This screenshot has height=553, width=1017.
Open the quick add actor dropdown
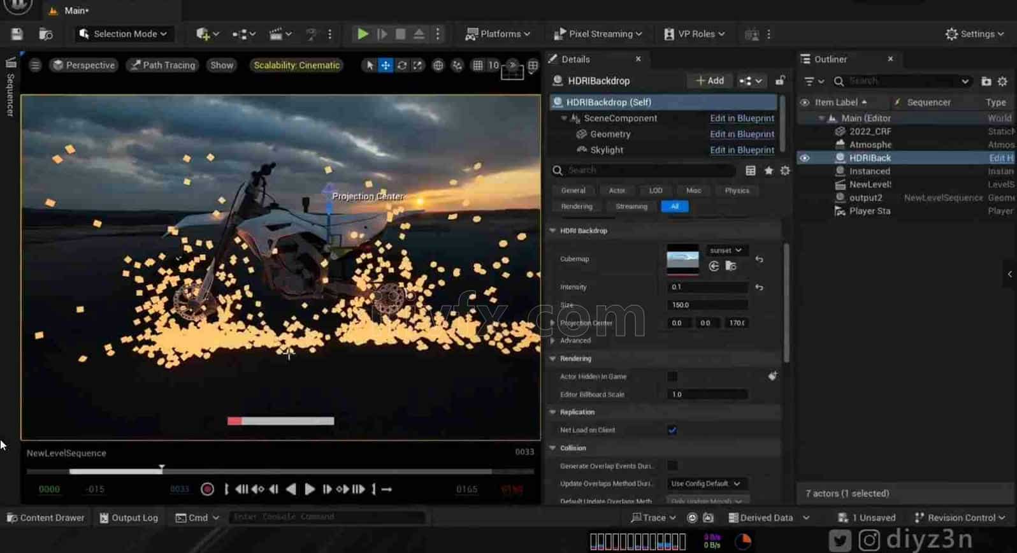coord(208,34)
